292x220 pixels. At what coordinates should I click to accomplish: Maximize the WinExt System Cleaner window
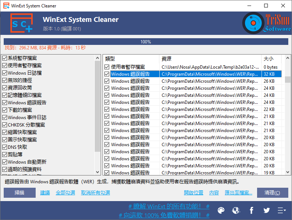point(266,6)
